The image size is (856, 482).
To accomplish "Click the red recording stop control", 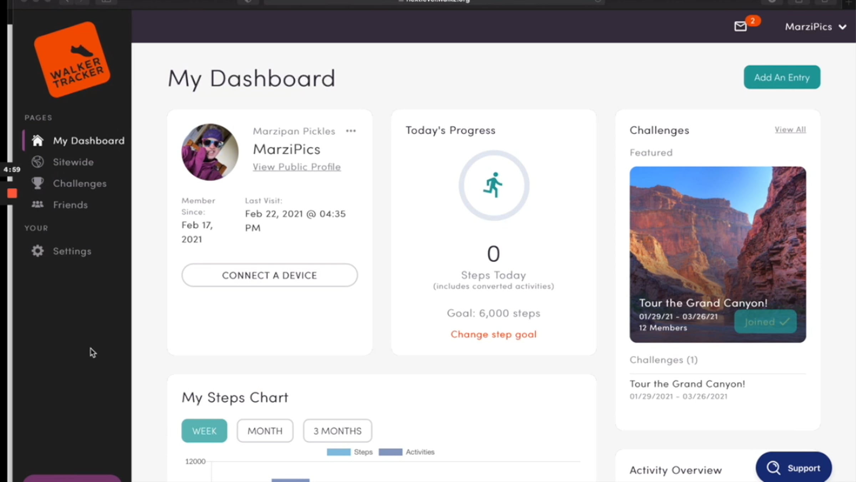I will (12, 193).
